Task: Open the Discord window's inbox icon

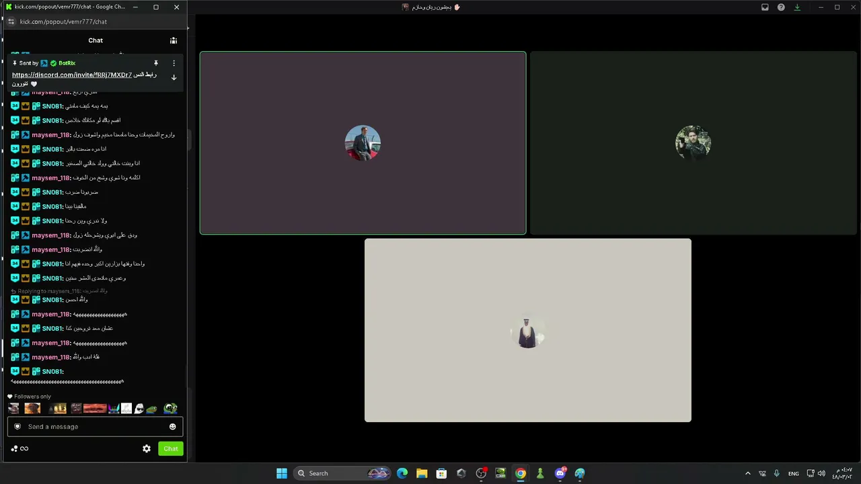Action: tap(765, 7)
